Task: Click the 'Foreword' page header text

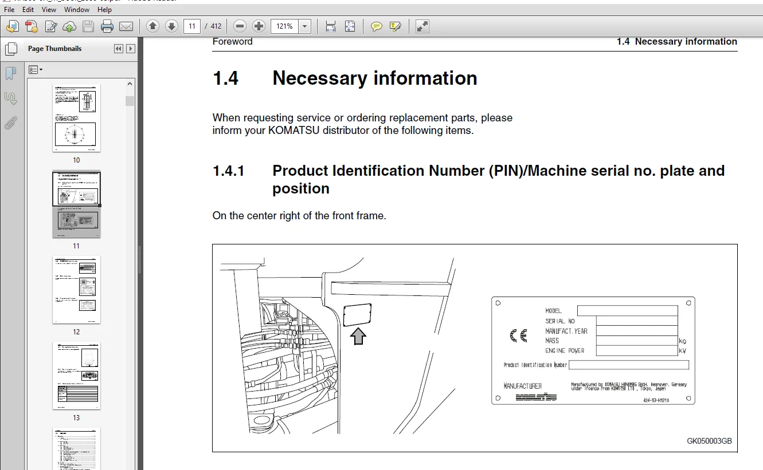Action: point(232,41)
